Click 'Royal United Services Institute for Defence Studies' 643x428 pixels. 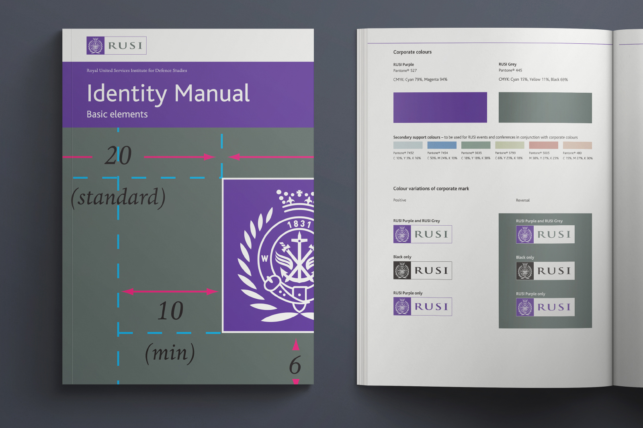click(x=137, y=70)
